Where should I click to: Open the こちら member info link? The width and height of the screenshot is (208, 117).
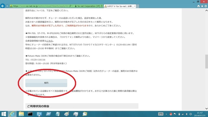(49, 41)
